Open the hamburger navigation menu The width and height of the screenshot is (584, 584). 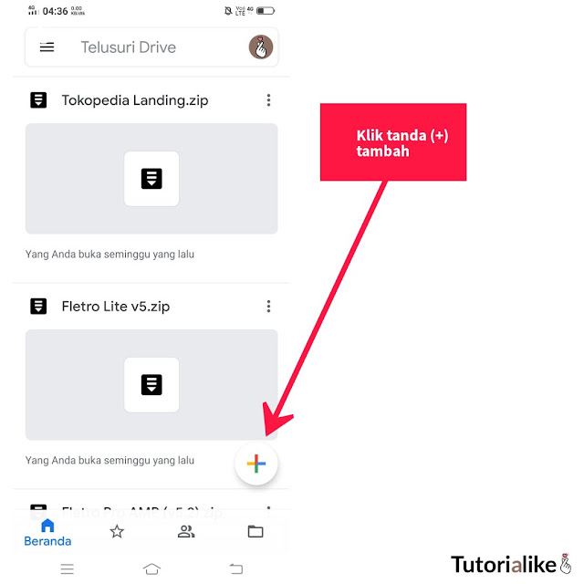[47, 47]
